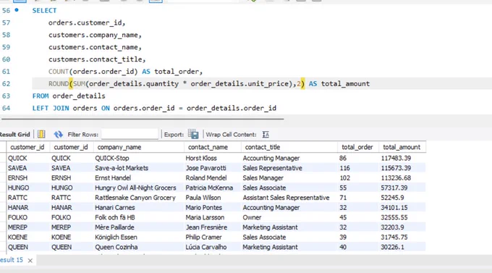Select cell 'Queen Cozinha'
The height and width of the screenshot is (273, 492).
tap(116, 247)
